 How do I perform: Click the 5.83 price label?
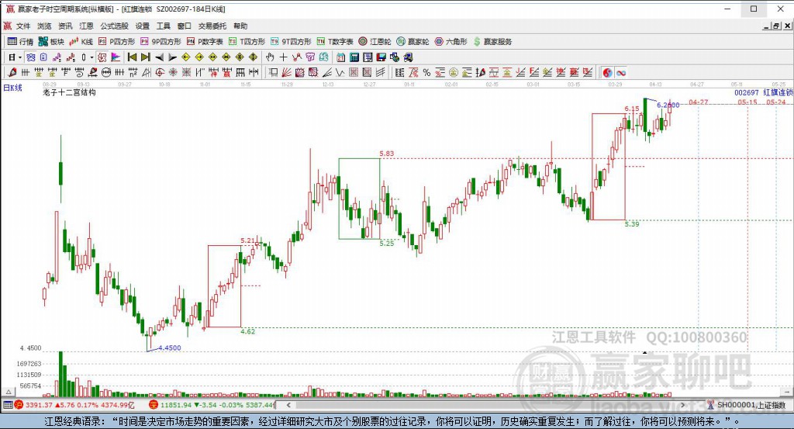(x=386, y=154)
